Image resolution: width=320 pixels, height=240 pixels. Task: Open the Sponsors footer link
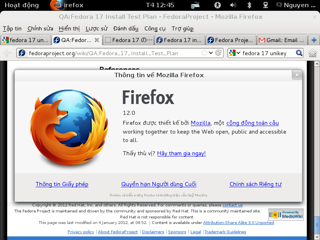tap(177, 232)
